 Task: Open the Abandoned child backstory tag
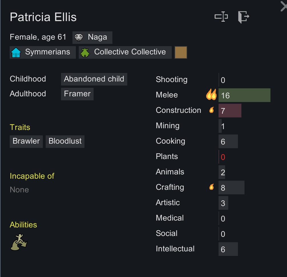94,79
